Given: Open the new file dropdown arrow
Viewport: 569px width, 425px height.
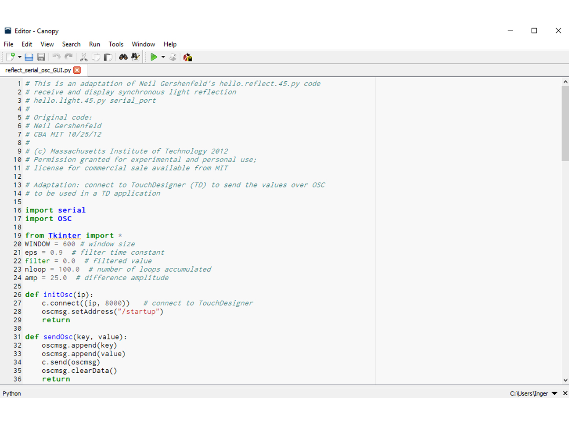Looking at the screenshot, I should pos(20,57).
